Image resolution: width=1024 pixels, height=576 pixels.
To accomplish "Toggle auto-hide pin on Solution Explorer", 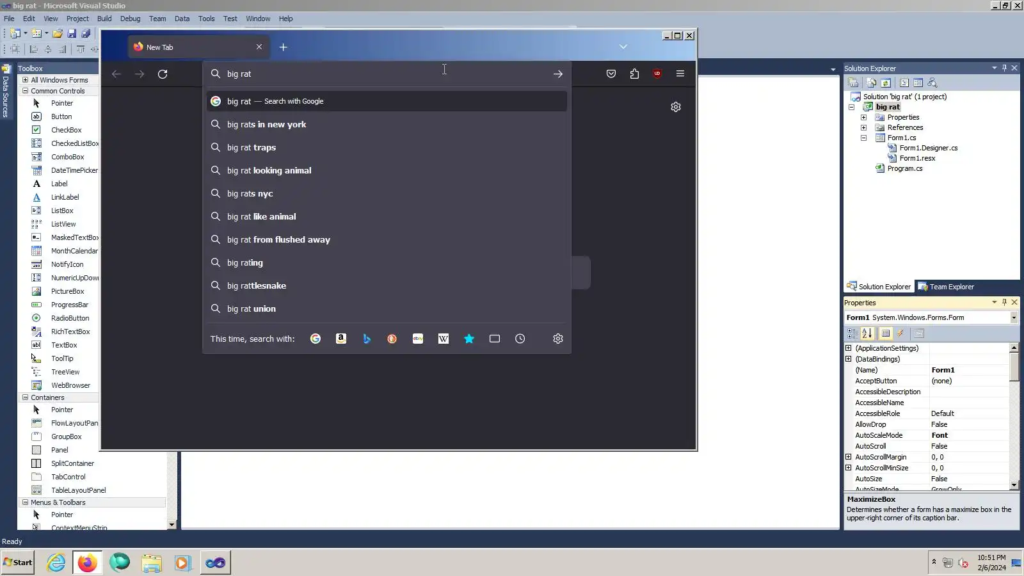I will coord(1004,68).
